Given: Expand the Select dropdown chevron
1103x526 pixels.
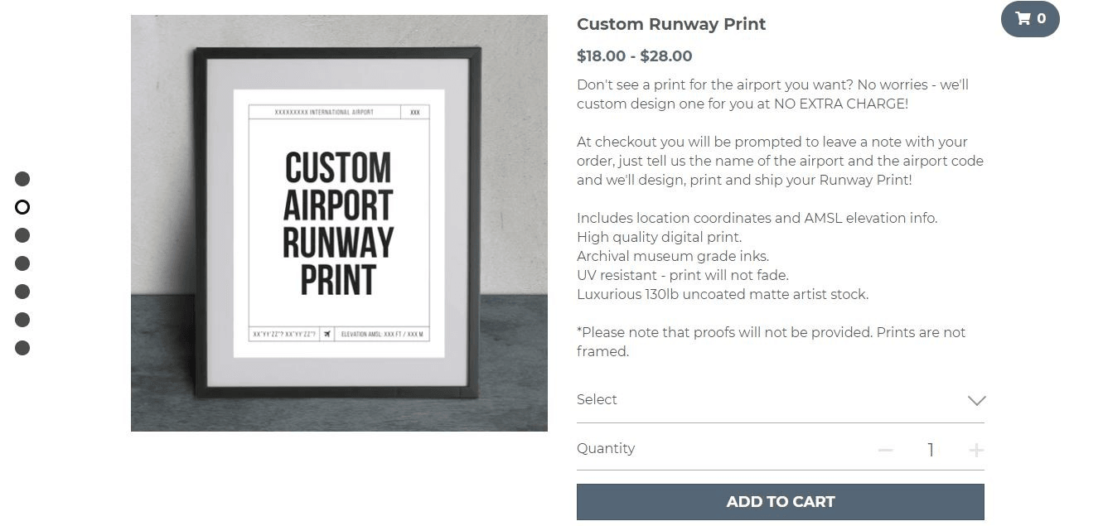Looking at the screenshot, I should (x=976, y=400).
